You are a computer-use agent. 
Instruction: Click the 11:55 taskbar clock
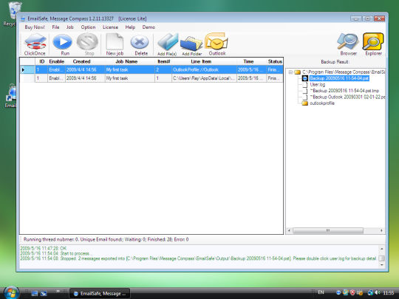click(x=389, y=293)
